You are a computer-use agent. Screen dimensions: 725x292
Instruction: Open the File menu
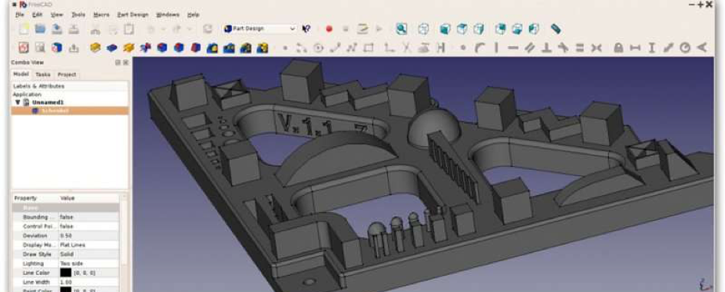click(20, 15)
